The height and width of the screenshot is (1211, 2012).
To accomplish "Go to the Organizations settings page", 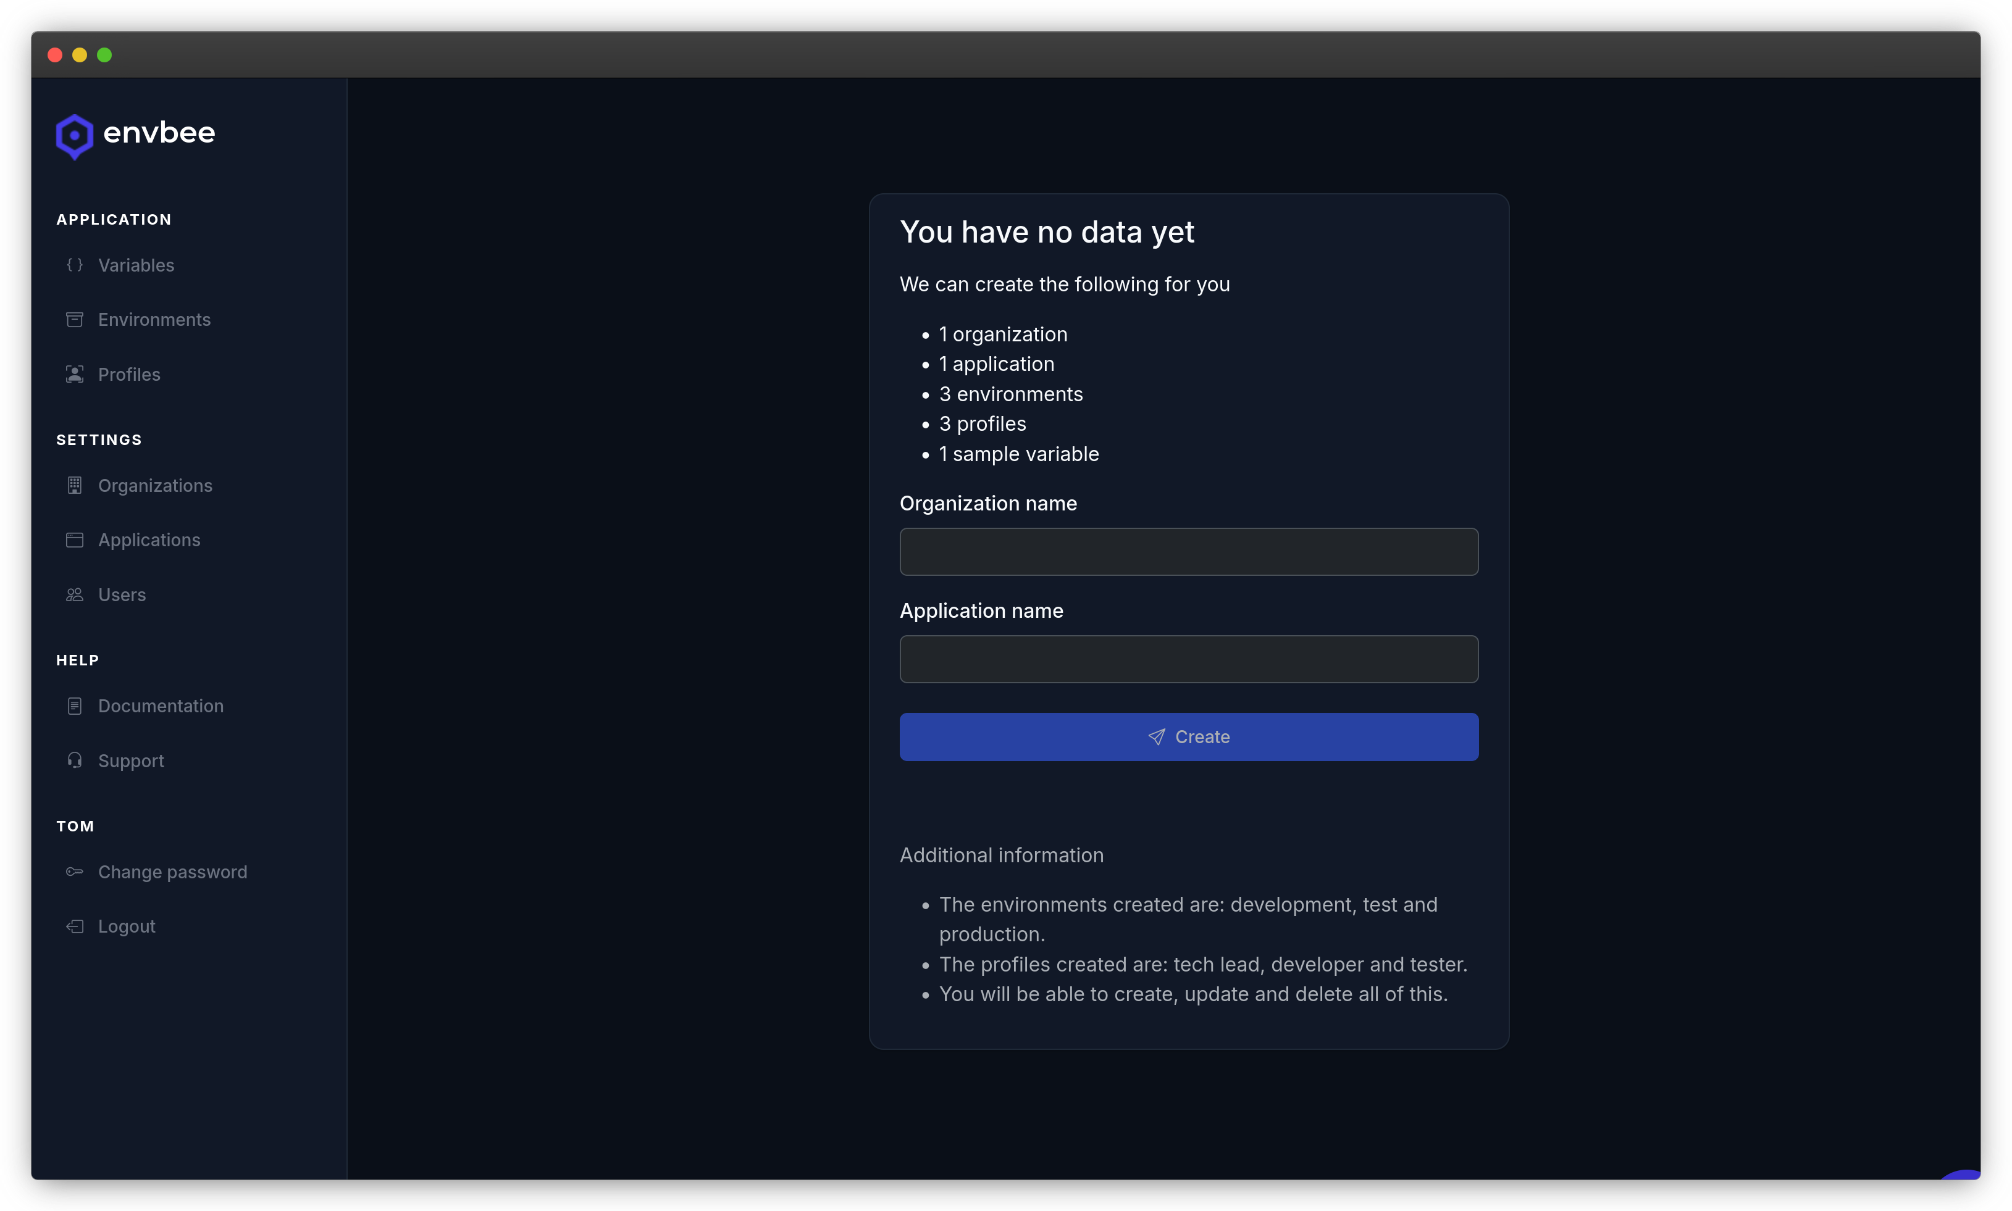I will click(x=155, y=486).
